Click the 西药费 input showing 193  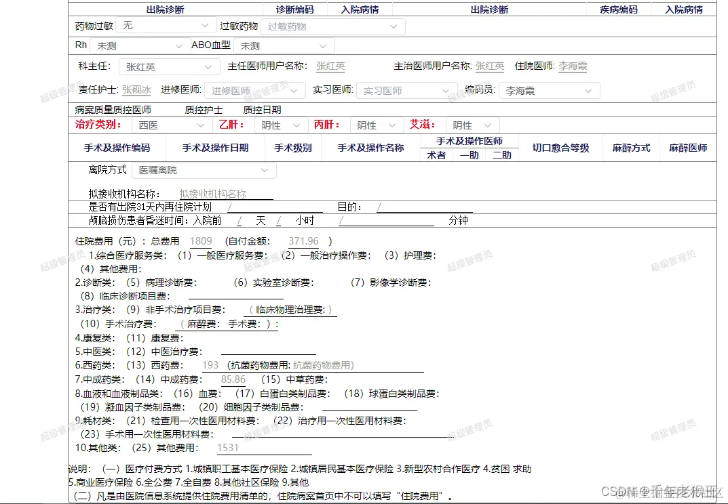click(210, 364)
